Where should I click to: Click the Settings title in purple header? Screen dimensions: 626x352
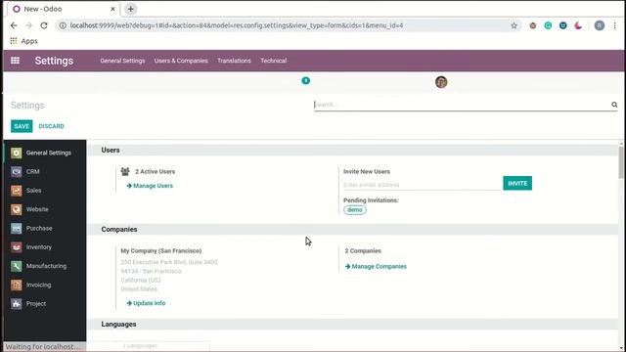[x=54, y=61]
